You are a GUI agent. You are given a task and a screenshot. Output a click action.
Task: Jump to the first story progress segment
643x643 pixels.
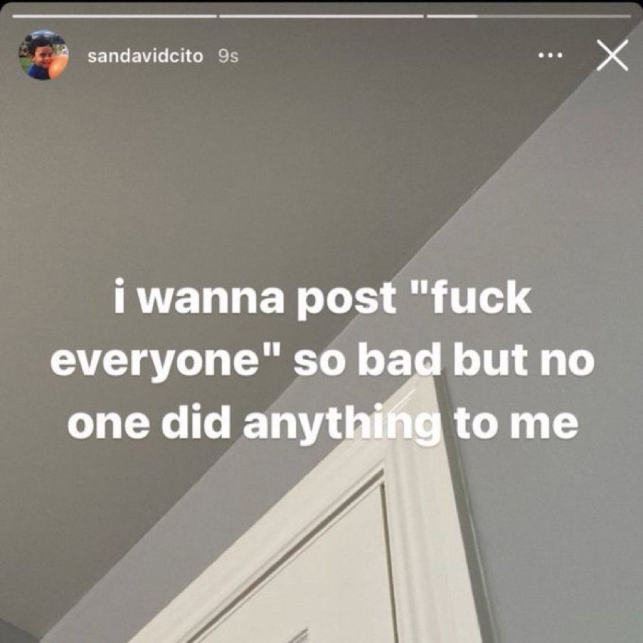pyautogui.click(x=114, y=16)
